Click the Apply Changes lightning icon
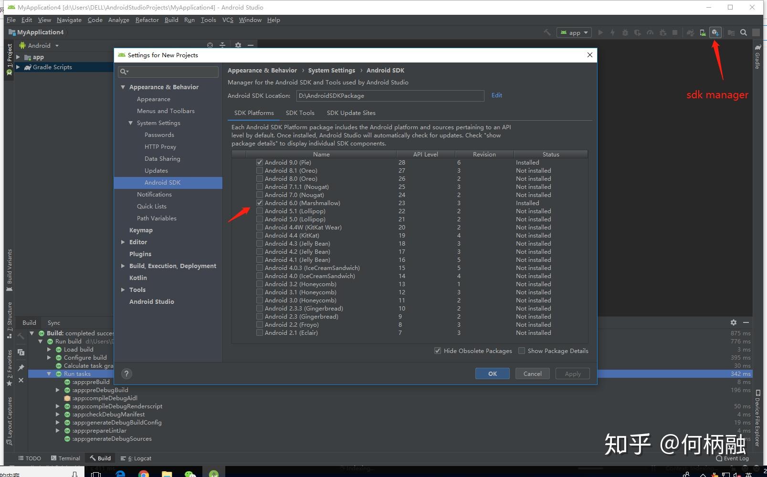The height and width of the screenshot is (477, 767). (x=613, y=32)
